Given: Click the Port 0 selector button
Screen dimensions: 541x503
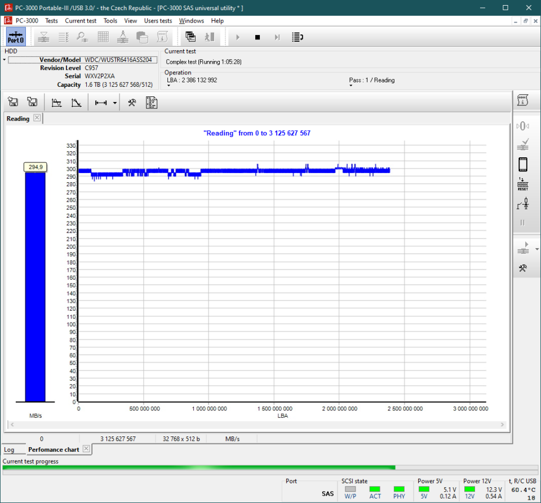Looking at the screenshot, I should click(15, 37).
